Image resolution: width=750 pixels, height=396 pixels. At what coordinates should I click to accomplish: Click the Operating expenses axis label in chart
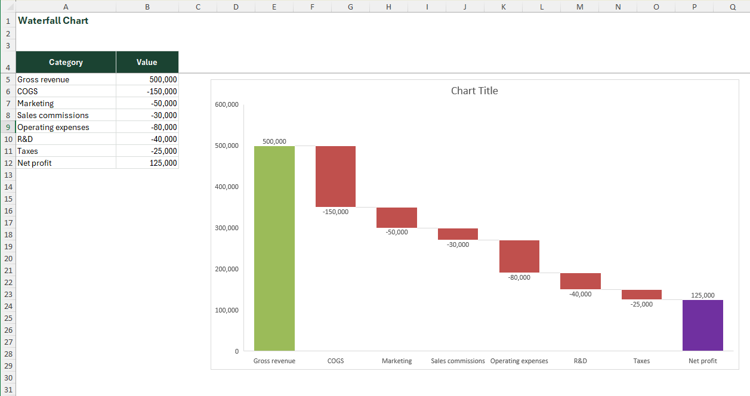click(519, 361)
